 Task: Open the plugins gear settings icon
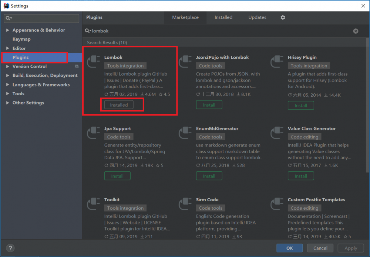[x=283, y=17]
